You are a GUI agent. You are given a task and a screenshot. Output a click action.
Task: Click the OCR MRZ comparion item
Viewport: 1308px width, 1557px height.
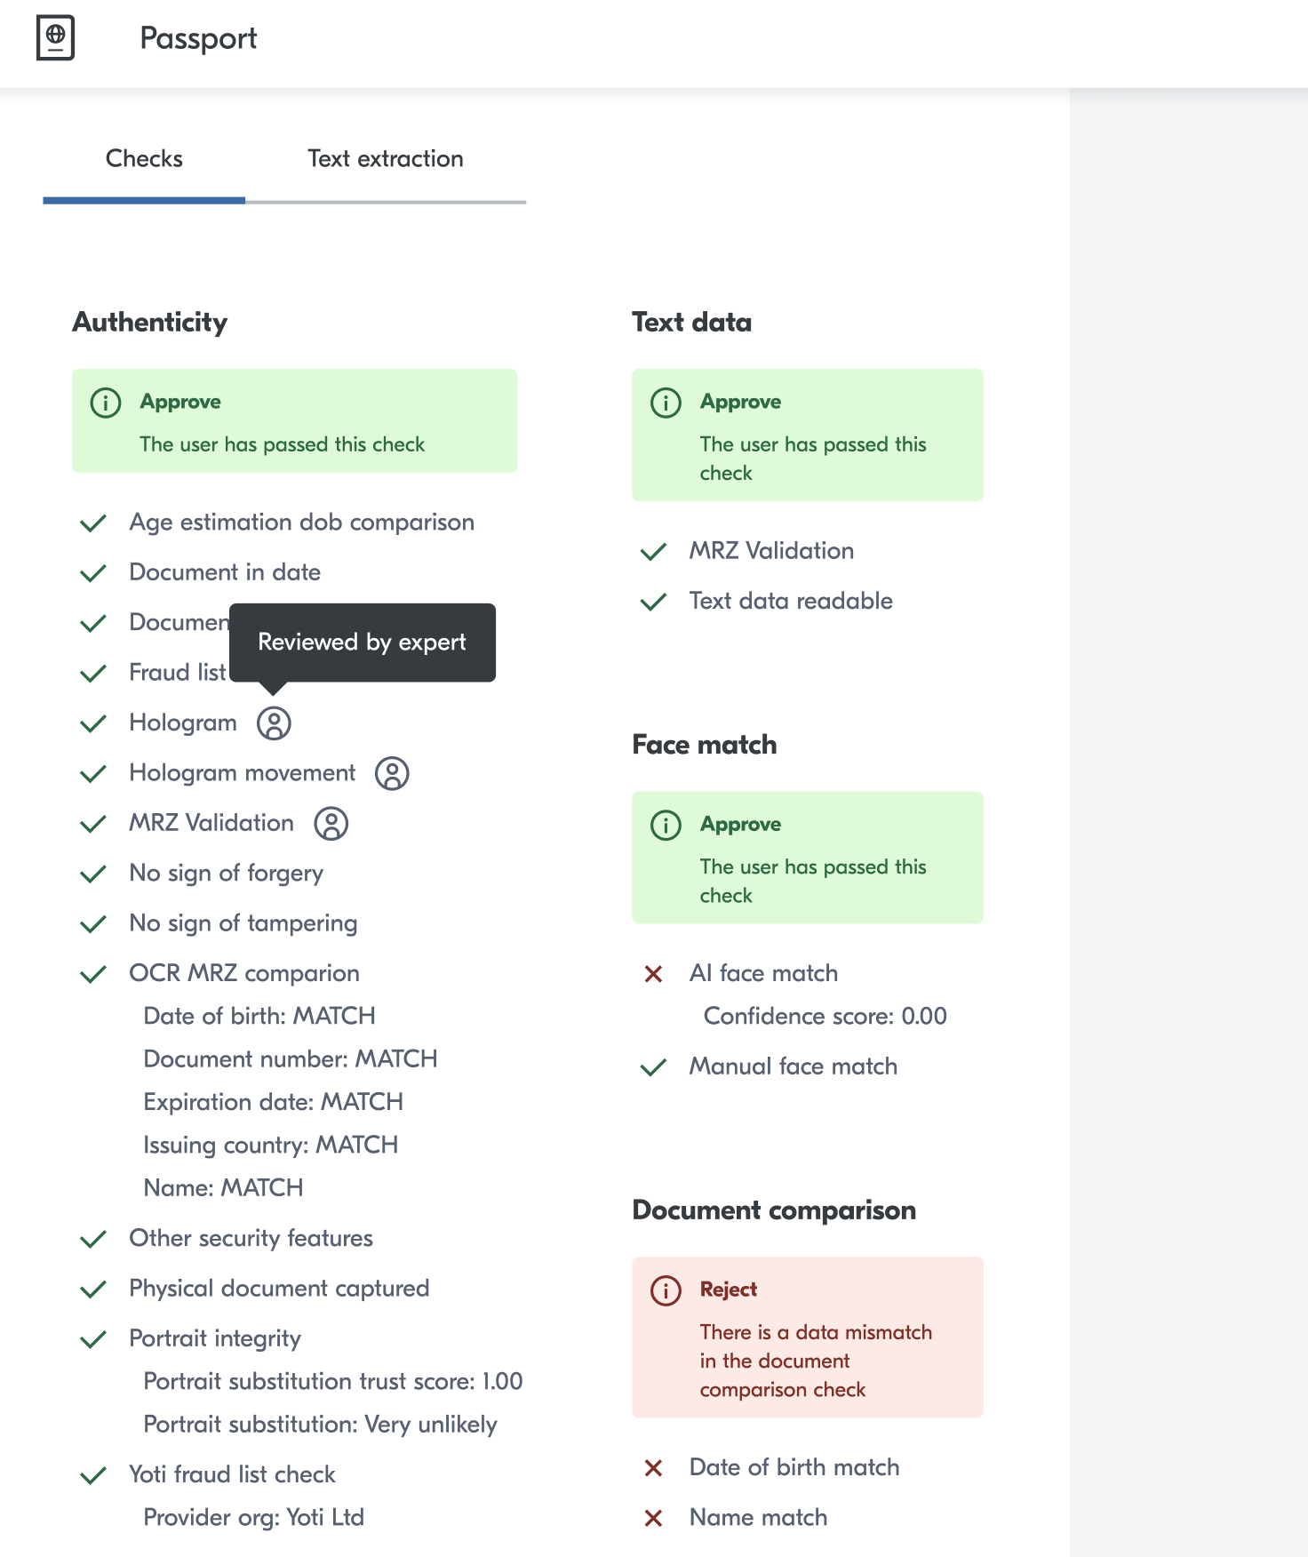pos(244,973)
